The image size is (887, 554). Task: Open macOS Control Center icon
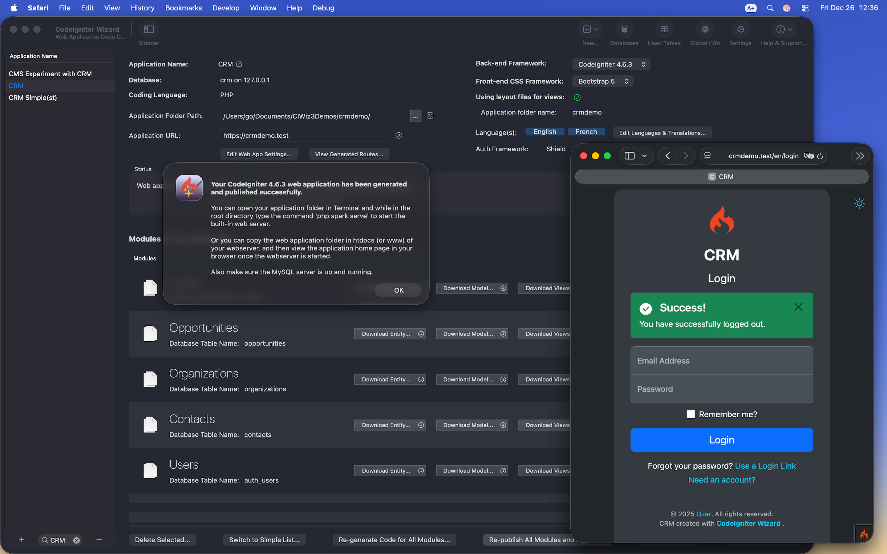point(805,8)
